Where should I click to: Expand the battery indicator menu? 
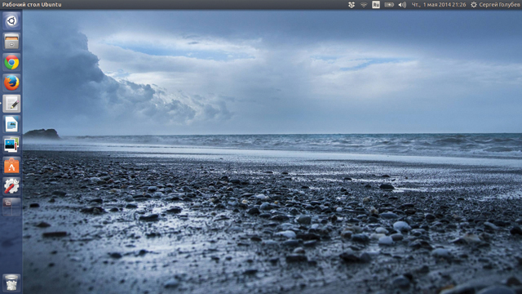point(389,5)
